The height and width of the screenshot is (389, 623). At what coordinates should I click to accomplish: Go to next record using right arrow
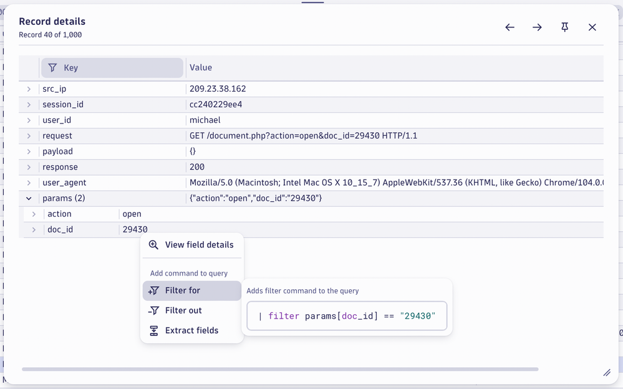[537, 27]
